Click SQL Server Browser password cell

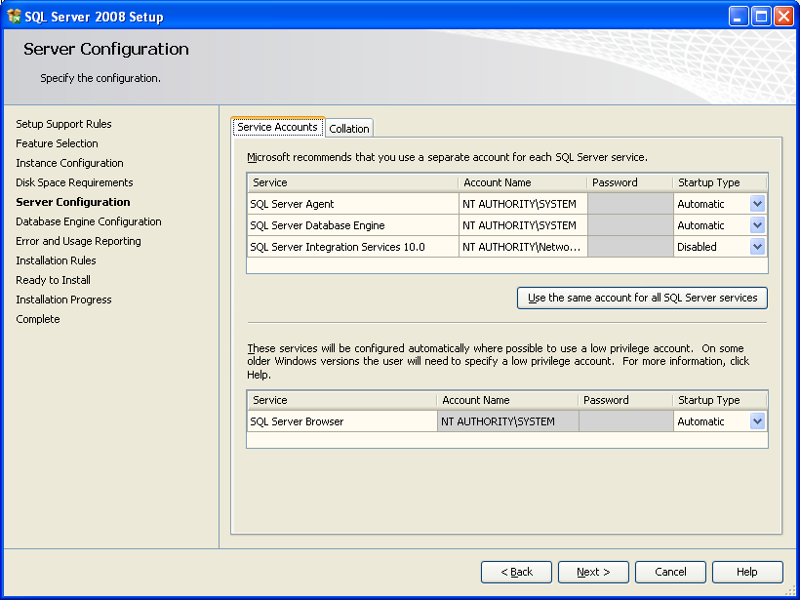(x=626, y=421)
